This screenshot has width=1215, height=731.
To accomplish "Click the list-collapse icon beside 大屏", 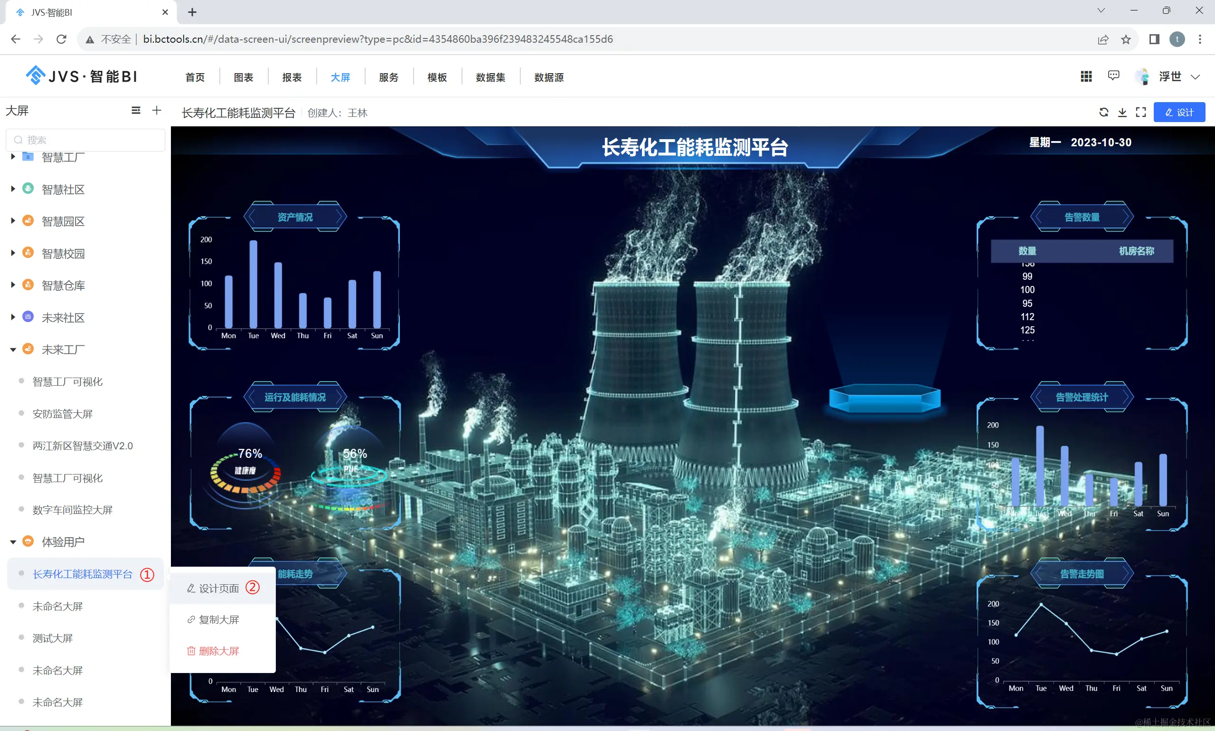I will coord(136,110).
